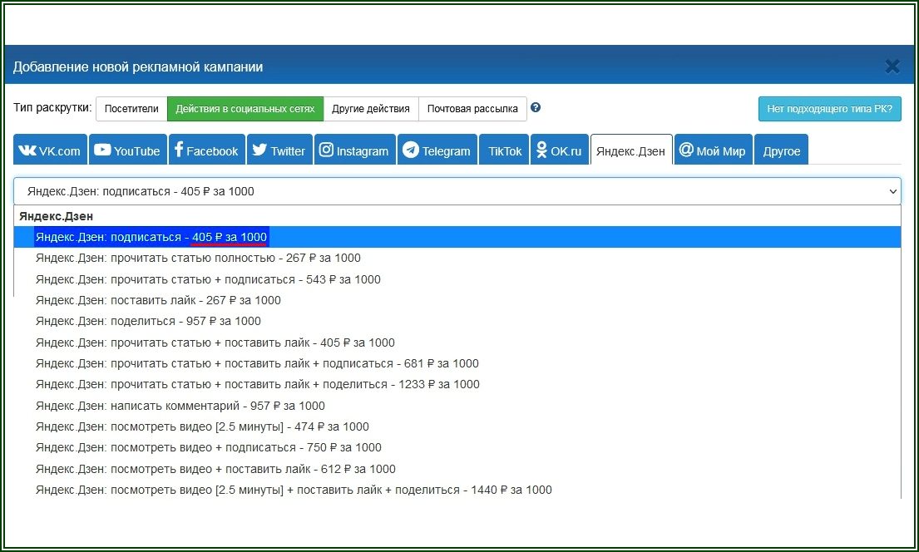Viewport: 919px width, 552px height.
Task: Click the help question mark icon
Action: pyautogui.click(x=535, y=108)
